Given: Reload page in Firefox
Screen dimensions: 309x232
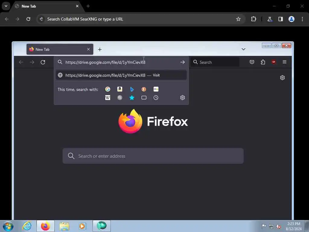Looking at the screenshot, I should point(43,62).
